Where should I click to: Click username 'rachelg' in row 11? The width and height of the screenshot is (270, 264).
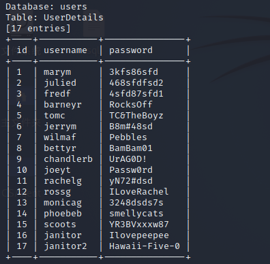click(63, 181)
